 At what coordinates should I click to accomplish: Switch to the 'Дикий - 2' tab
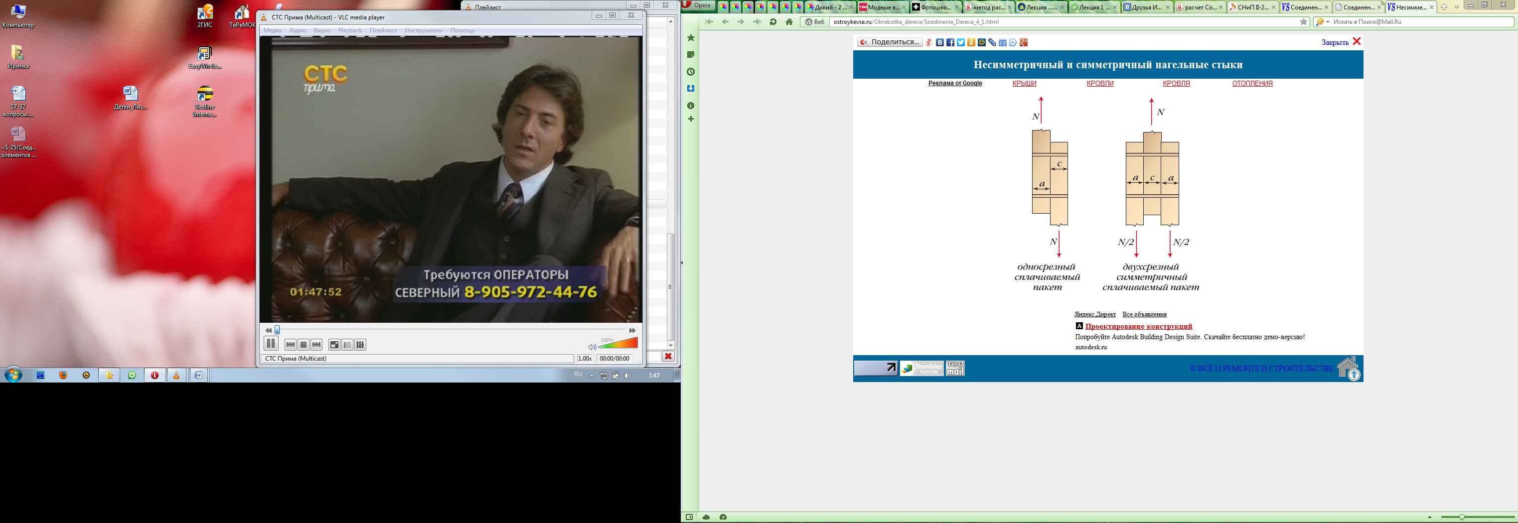pyautogui.click(x=831, y=7)
